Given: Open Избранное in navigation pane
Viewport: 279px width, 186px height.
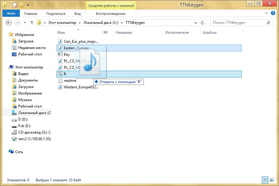Looking at the screenshot, I should point(24,35).
